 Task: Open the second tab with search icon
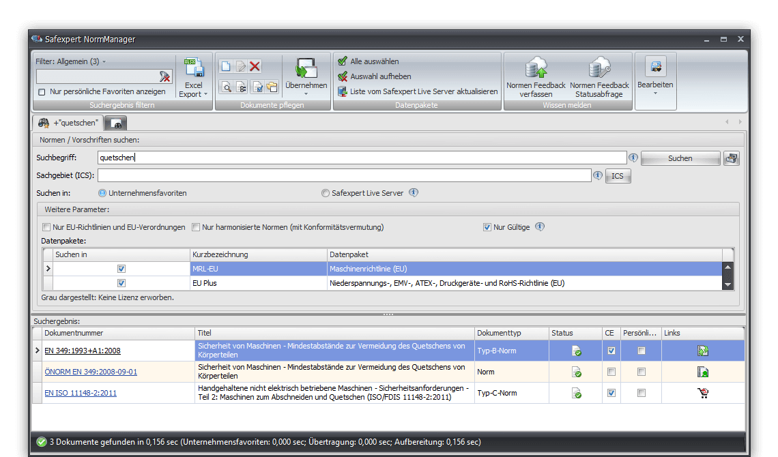tap(115, 123)
